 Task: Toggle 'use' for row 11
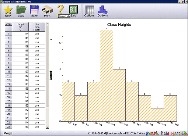click(37, 76)
